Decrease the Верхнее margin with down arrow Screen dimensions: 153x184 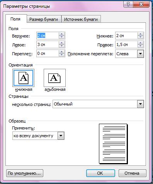[x=61, y=37]
